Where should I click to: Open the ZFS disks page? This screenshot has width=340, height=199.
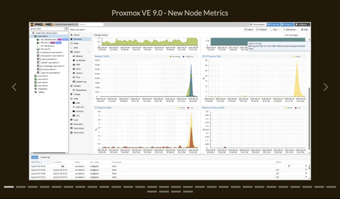point(77,116)
